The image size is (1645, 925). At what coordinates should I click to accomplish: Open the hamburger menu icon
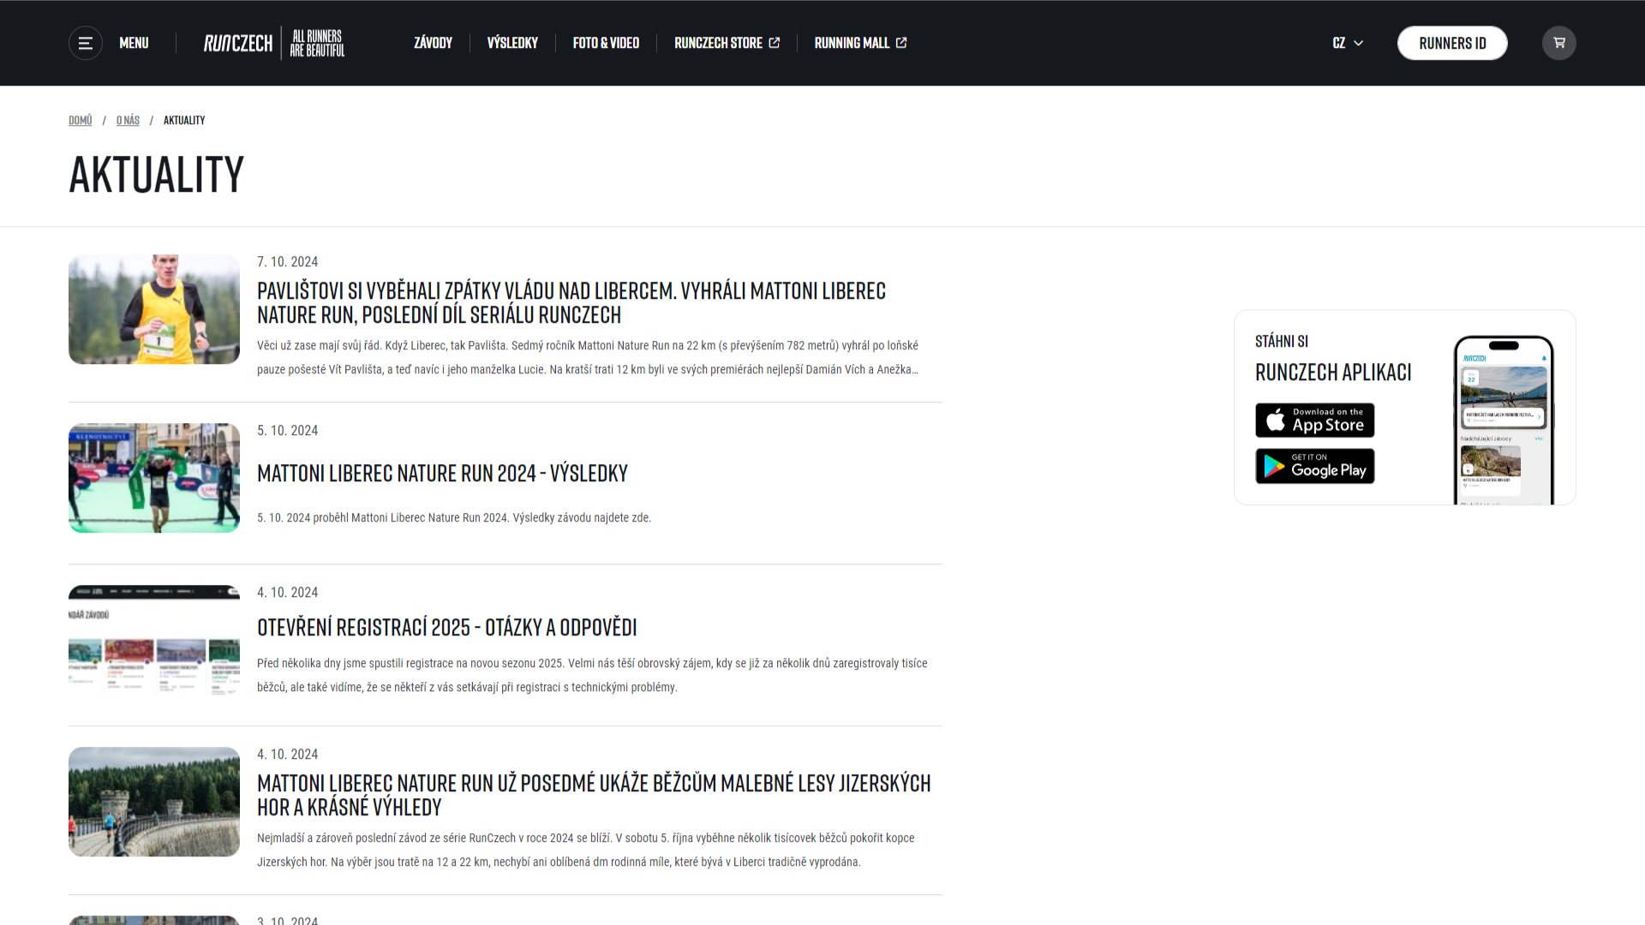[x=86, y=43]
